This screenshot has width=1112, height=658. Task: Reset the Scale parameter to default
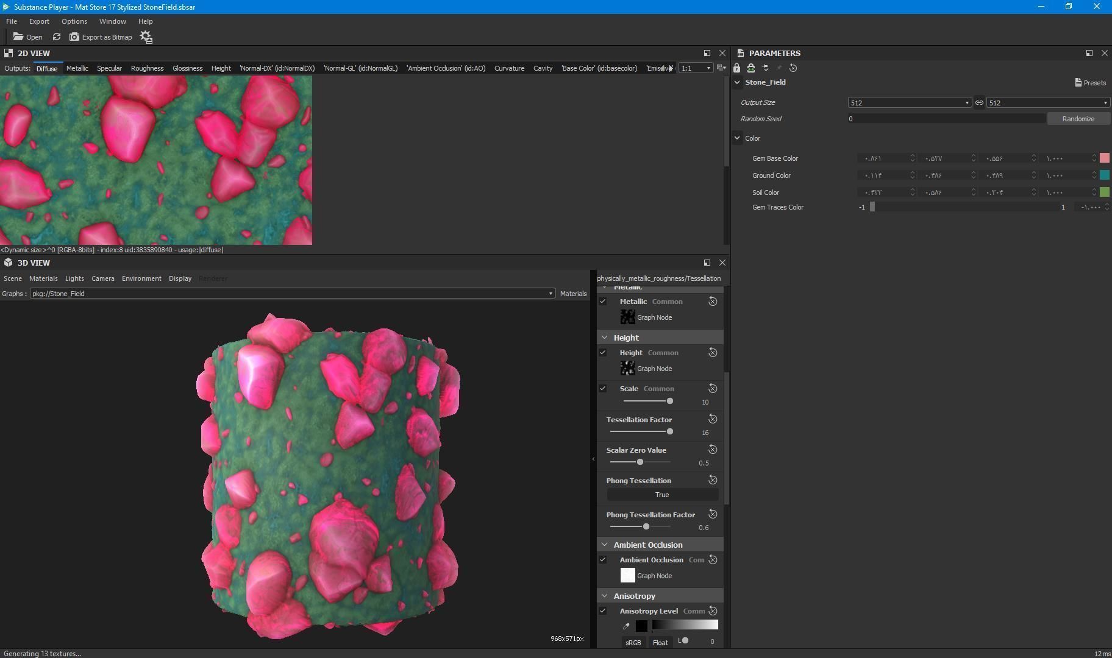[712, 389]
